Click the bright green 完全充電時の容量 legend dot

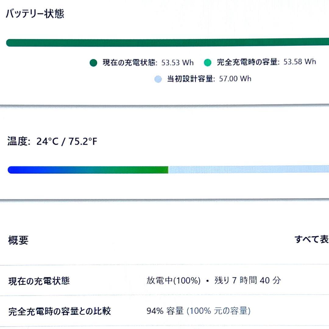point(207,63)
